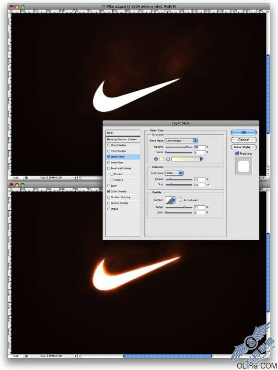Toggle the Preview checkbox
Image resolution: width=278 pixels, height=370 pixels.
pos(237,154)
